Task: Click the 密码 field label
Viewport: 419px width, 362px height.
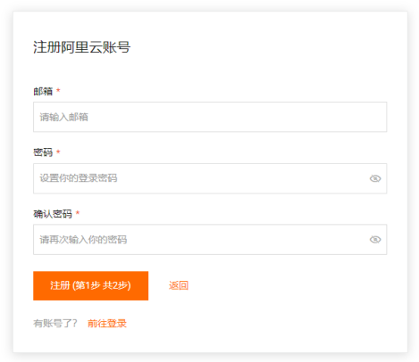Action: click(x=43, y=152)
